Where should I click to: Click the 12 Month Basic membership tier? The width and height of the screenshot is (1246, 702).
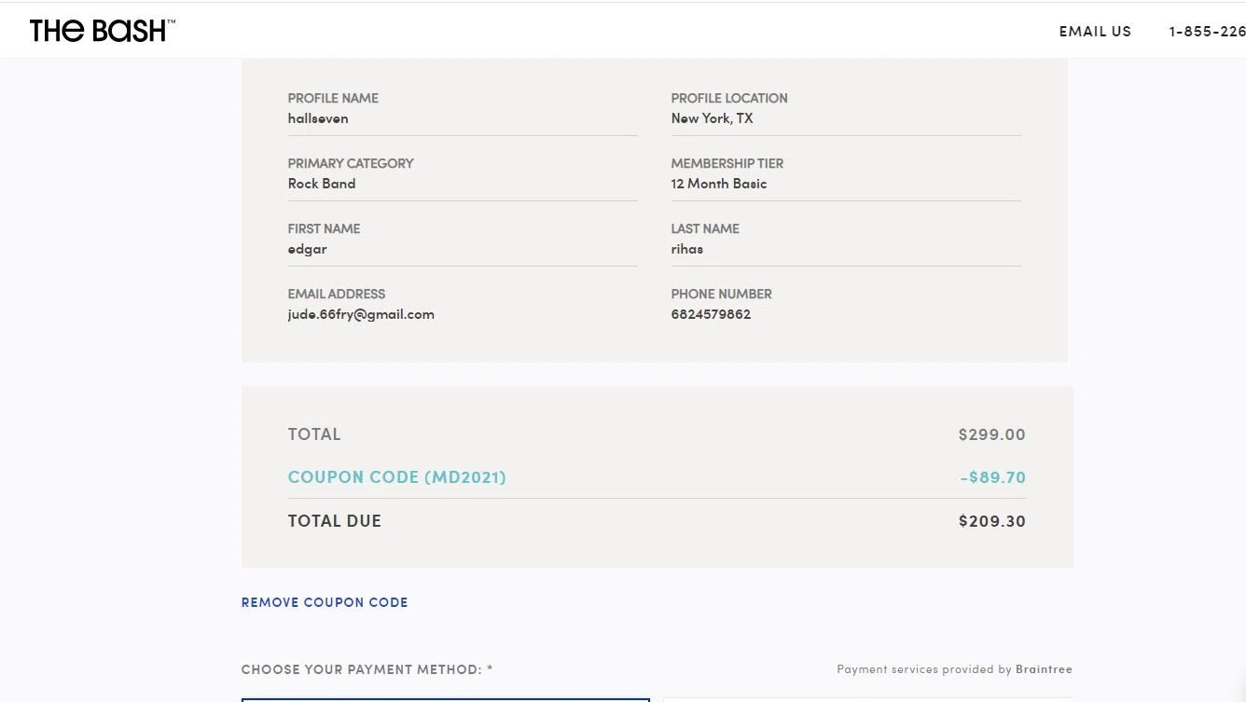719,184
